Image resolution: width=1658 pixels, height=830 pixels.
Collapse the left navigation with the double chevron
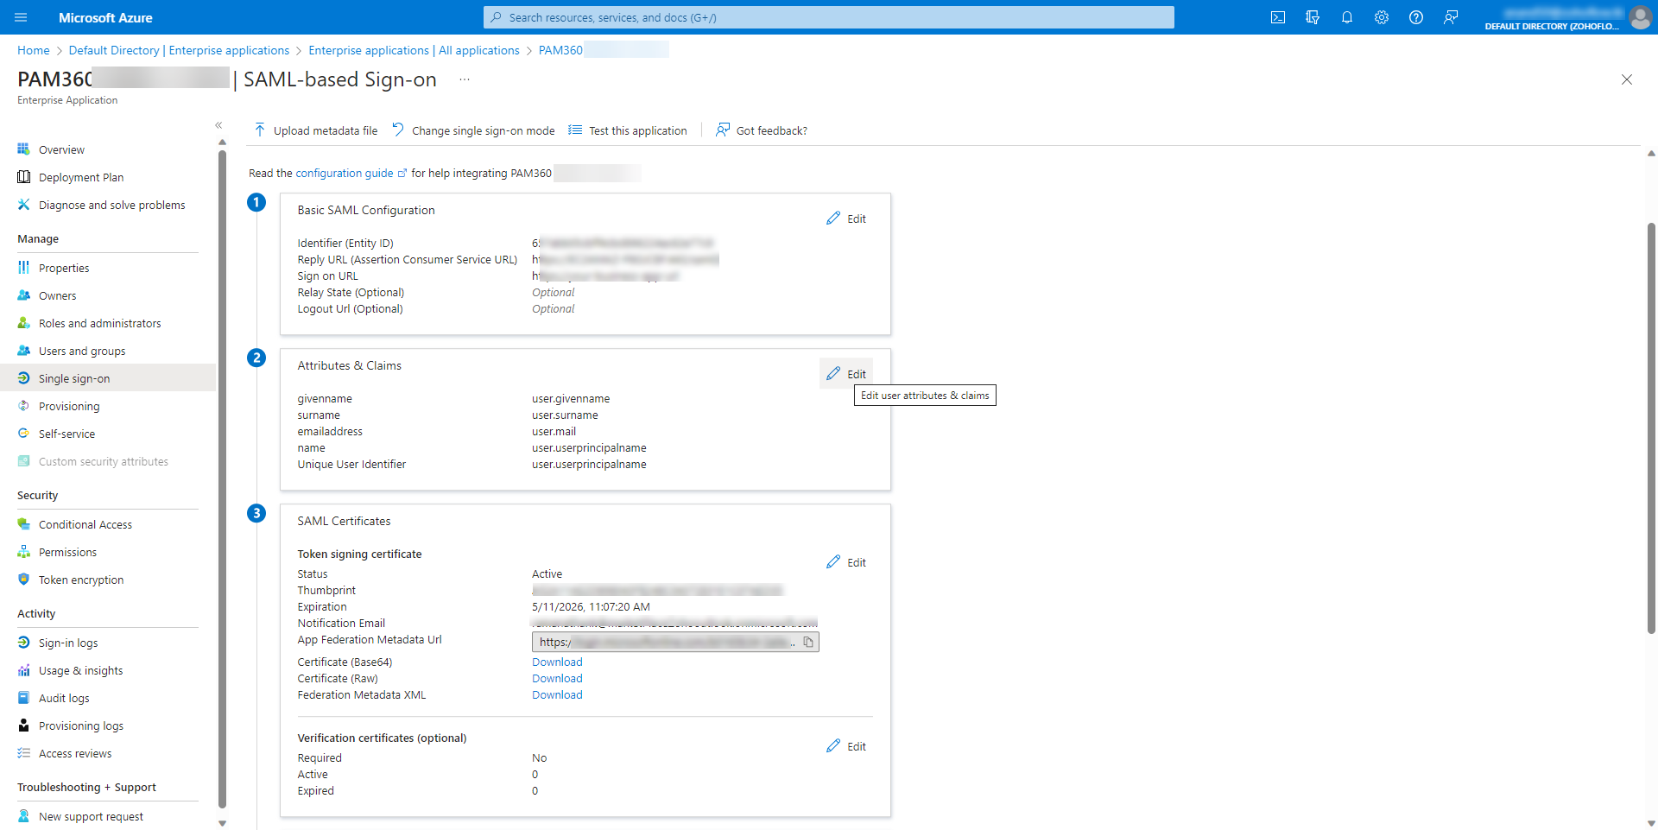point(218,125)
